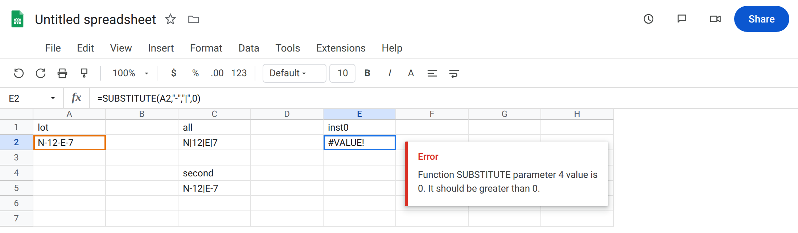
Task: Open the Tools menu
Action: [x=288, y=48]
